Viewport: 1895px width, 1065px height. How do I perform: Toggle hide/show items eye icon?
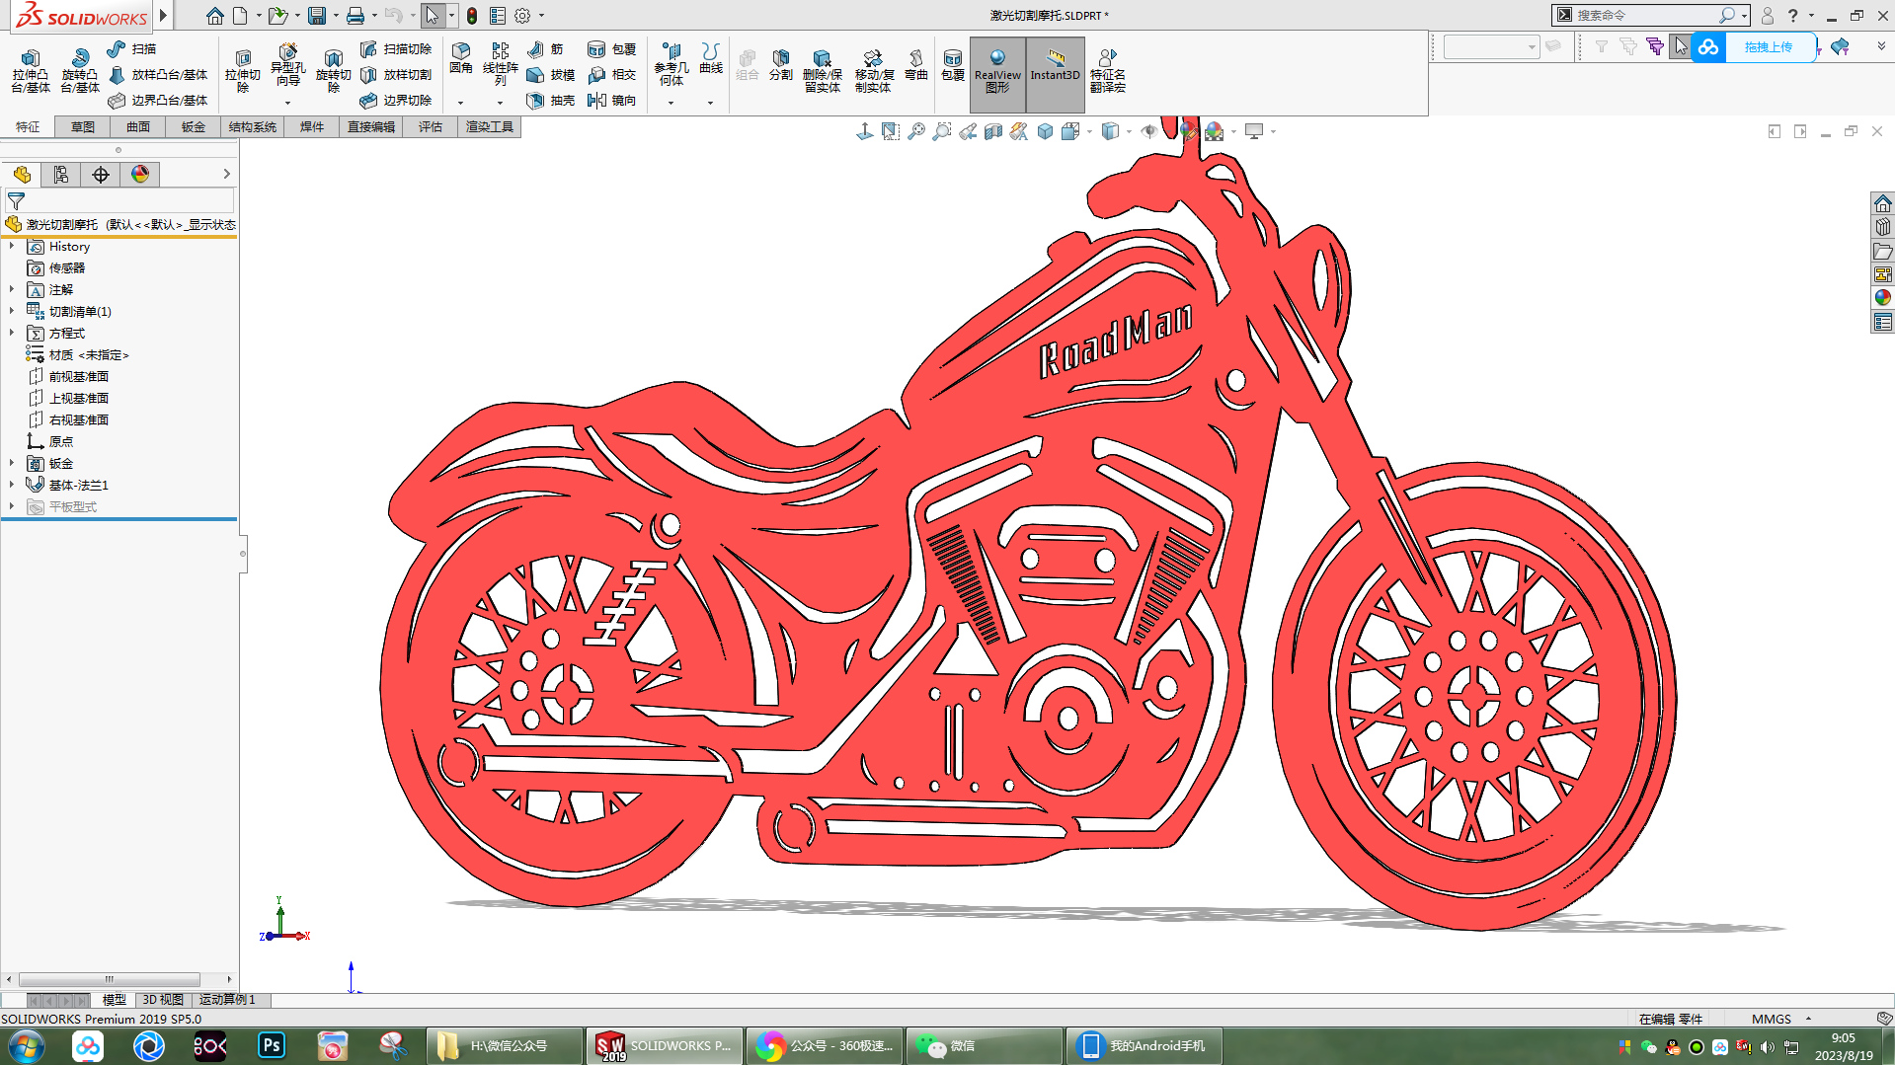(1148, 131)
